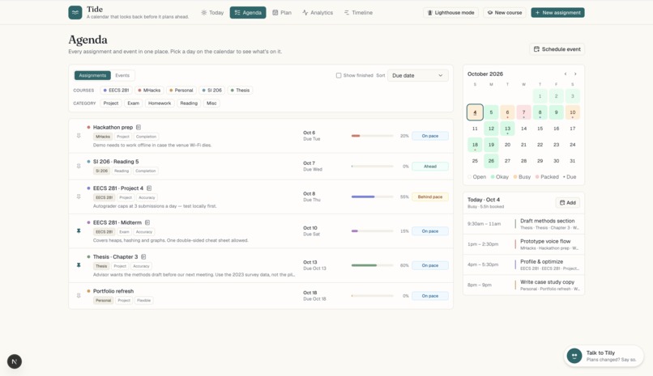Open the Plan view
Viewport: 653px width, 376px height.
coord(282,12)
